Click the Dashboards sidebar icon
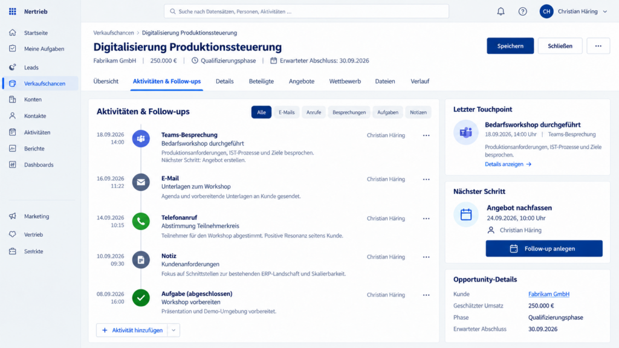 click(x=13, y=164)
